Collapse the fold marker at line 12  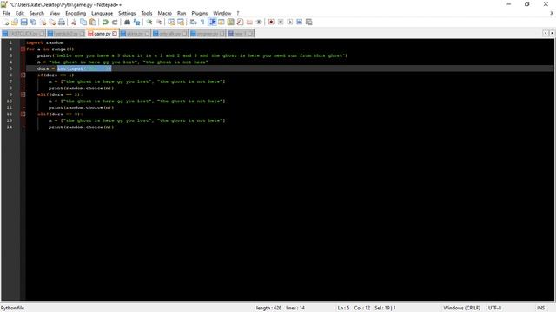pyautogui.click(x=23, y=114)
